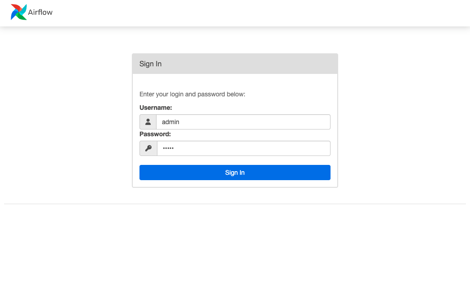
Task: Open the Airflow text link in the header
Action: click(x=41, y=12)
